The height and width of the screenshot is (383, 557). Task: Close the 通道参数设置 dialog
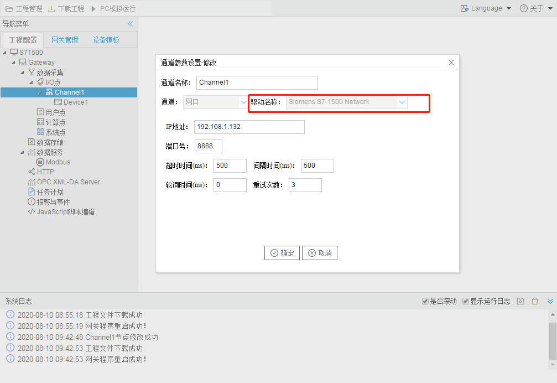pos(451,63)
